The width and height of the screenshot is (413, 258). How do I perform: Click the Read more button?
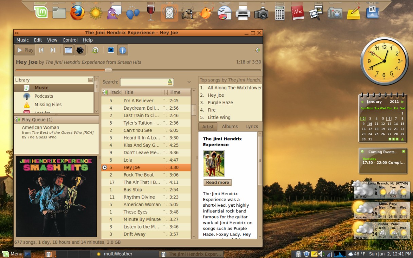pyautogui.click(x=217, y=183)
